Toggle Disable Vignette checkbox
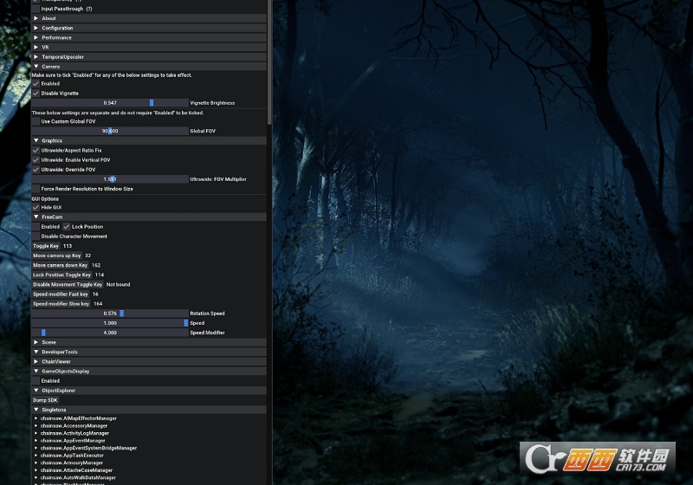The image size is (693, 485). [x=36, y=94]
